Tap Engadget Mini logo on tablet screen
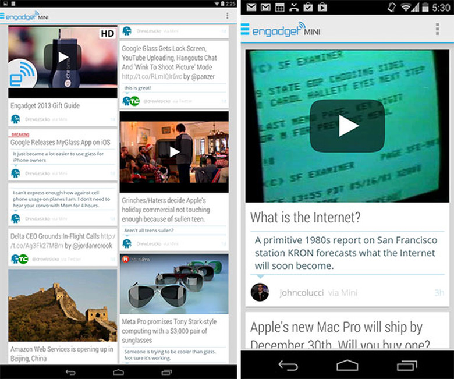This screenshot has width=454, height=379. pyautogui.click(x=27, y=16)
